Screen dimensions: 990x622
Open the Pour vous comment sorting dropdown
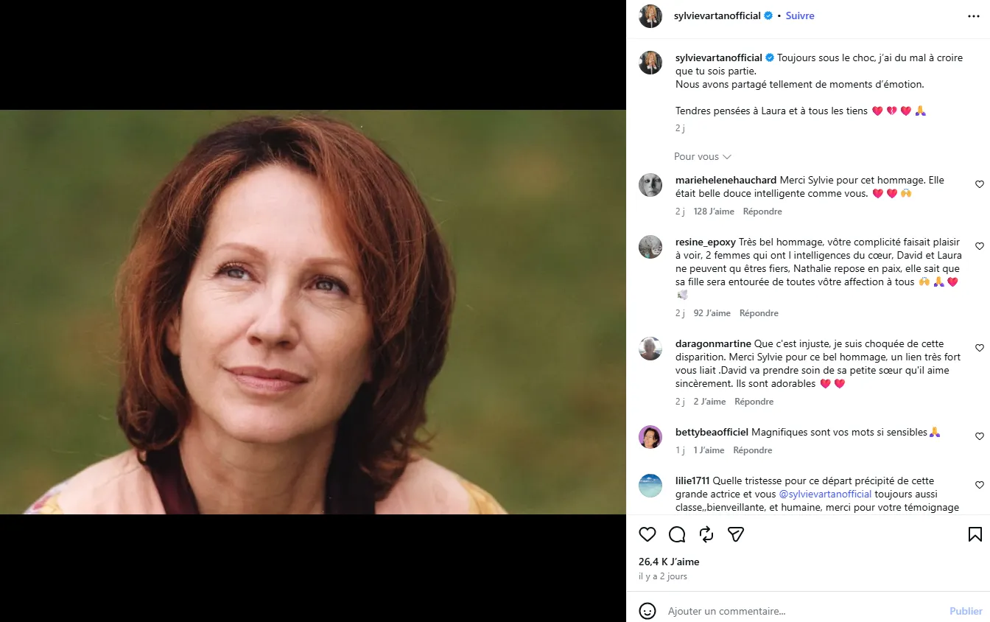(x=695, y=156)
